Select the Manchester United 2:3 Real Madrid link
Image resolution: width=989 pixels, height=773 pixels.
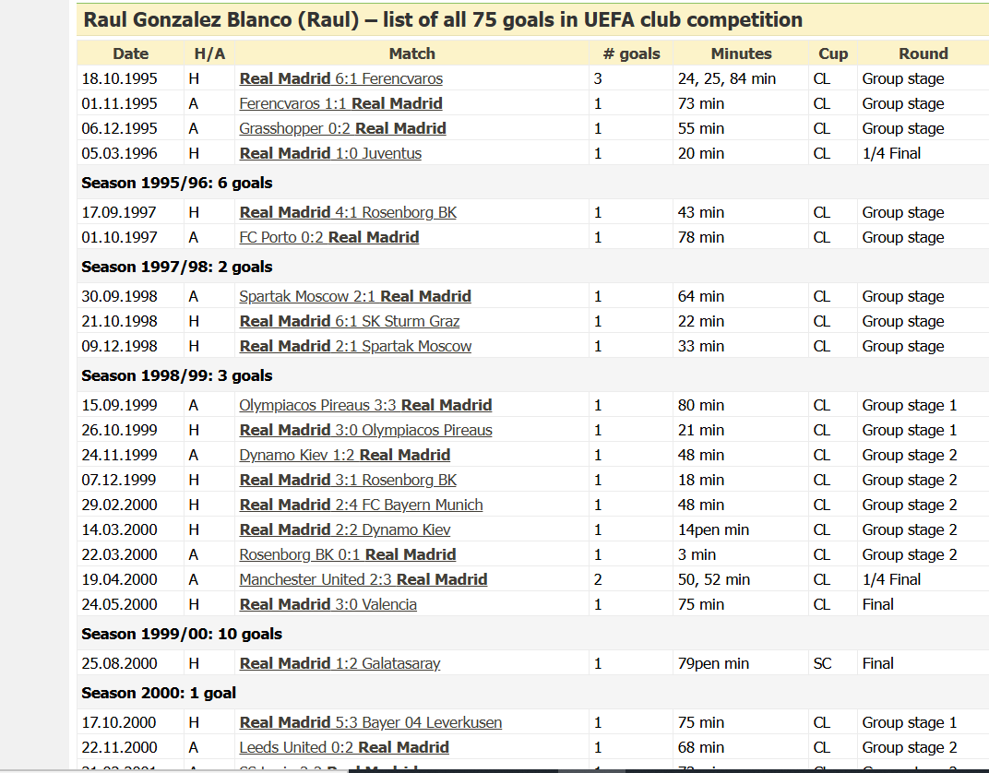pos(363,580)
